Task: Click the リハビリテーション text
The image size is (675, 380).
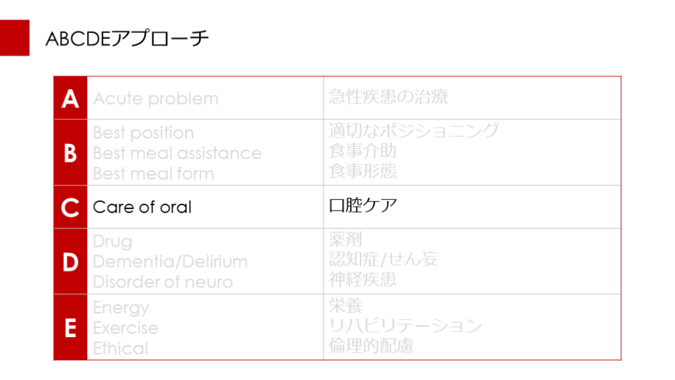Action: point(405,325)
